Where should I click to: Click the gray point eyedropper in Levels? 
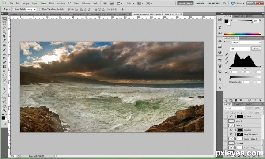coord(227,58)
